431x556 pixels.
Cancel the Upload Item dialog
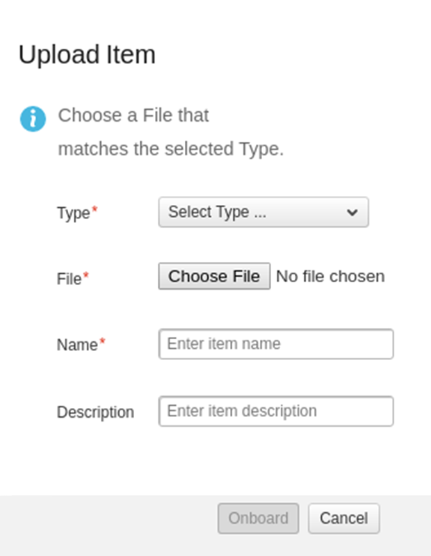(344, 518)
